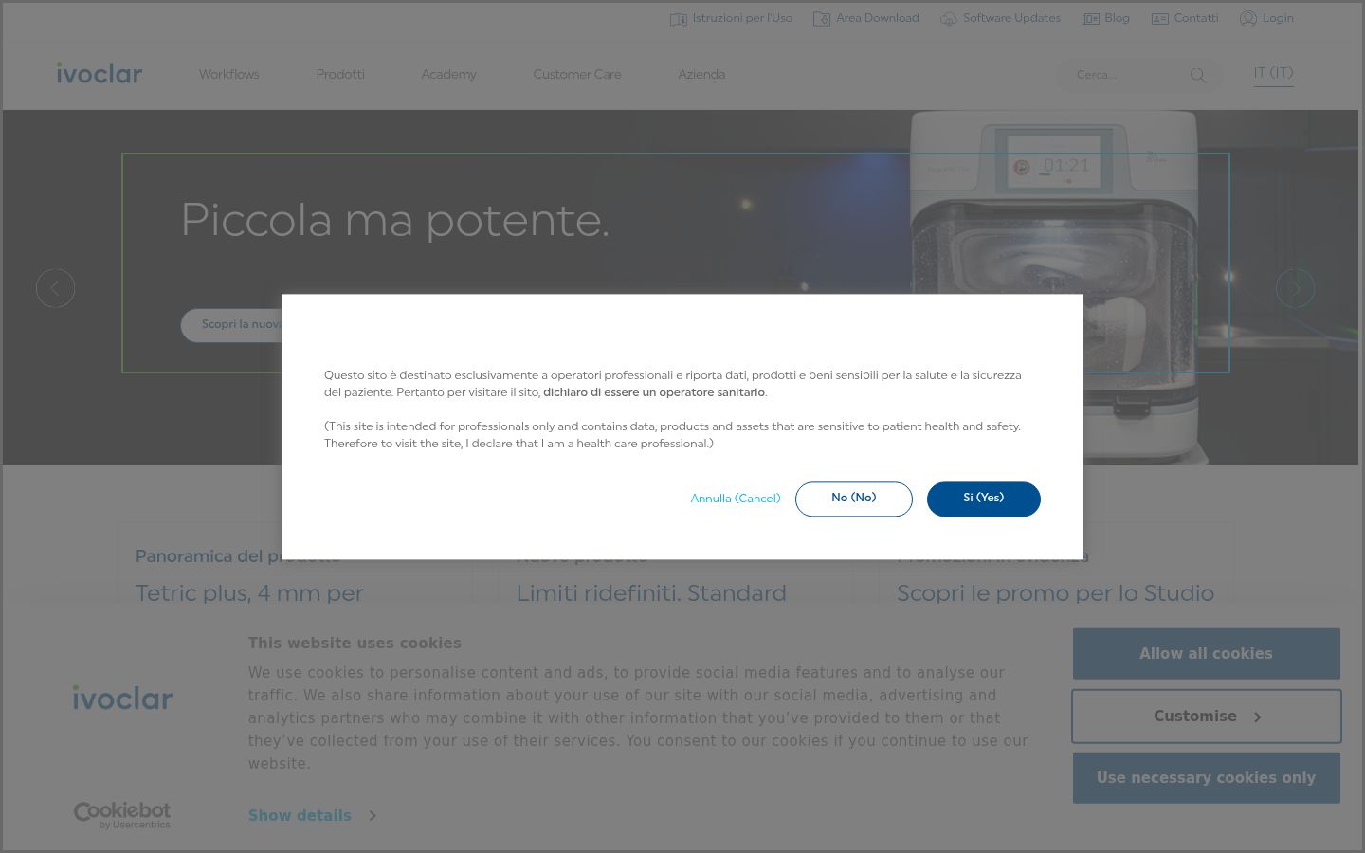Open the Software Updates link

pos(1011,18)
